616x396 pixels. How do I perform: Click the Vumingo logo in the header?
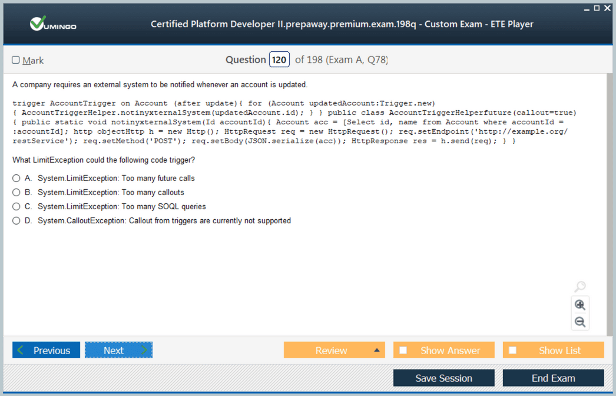click(53, 24)
